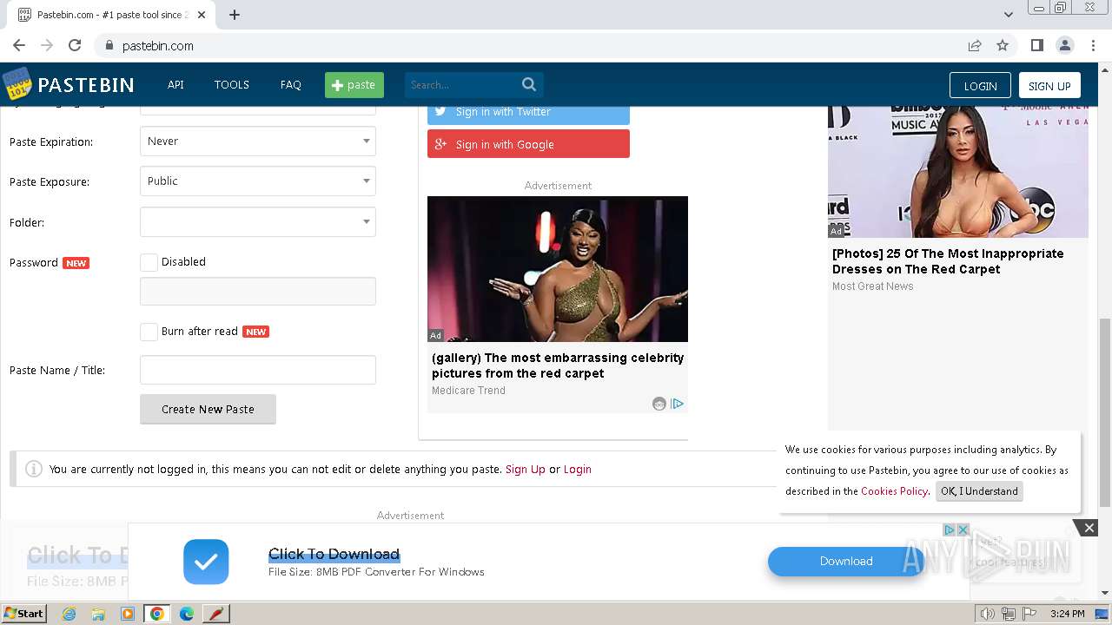Open media player from taskbar
This screenshot has height=625, width=1112.
(128, 614)
